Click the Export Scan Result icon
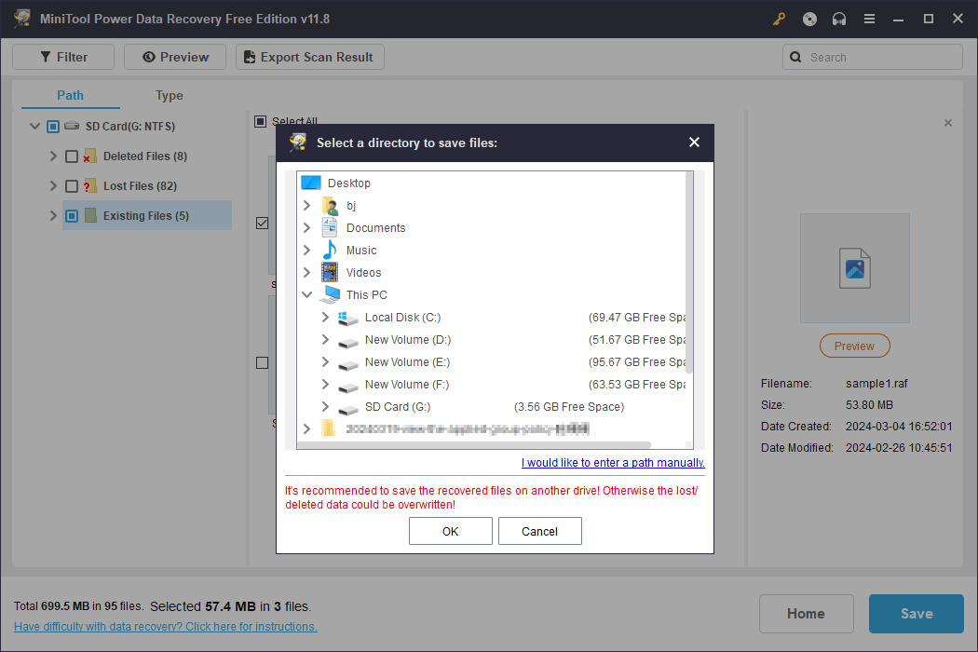978x652 pixels. 248,57
